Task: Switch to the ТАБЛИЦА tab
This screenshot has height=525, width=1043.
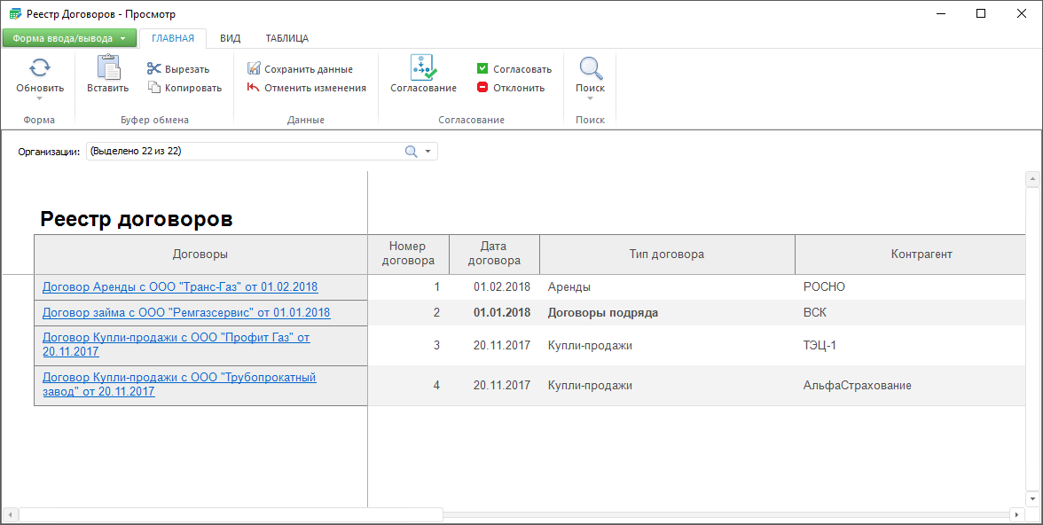Action: point(286,38)
